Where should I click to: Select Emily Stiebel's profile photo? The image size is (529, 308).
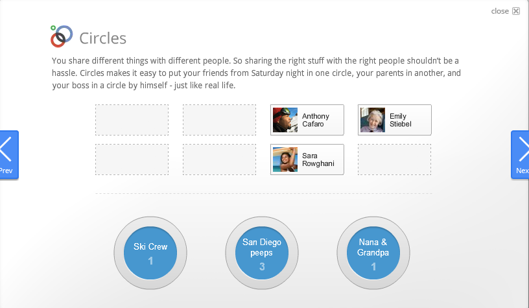(373, 120)
